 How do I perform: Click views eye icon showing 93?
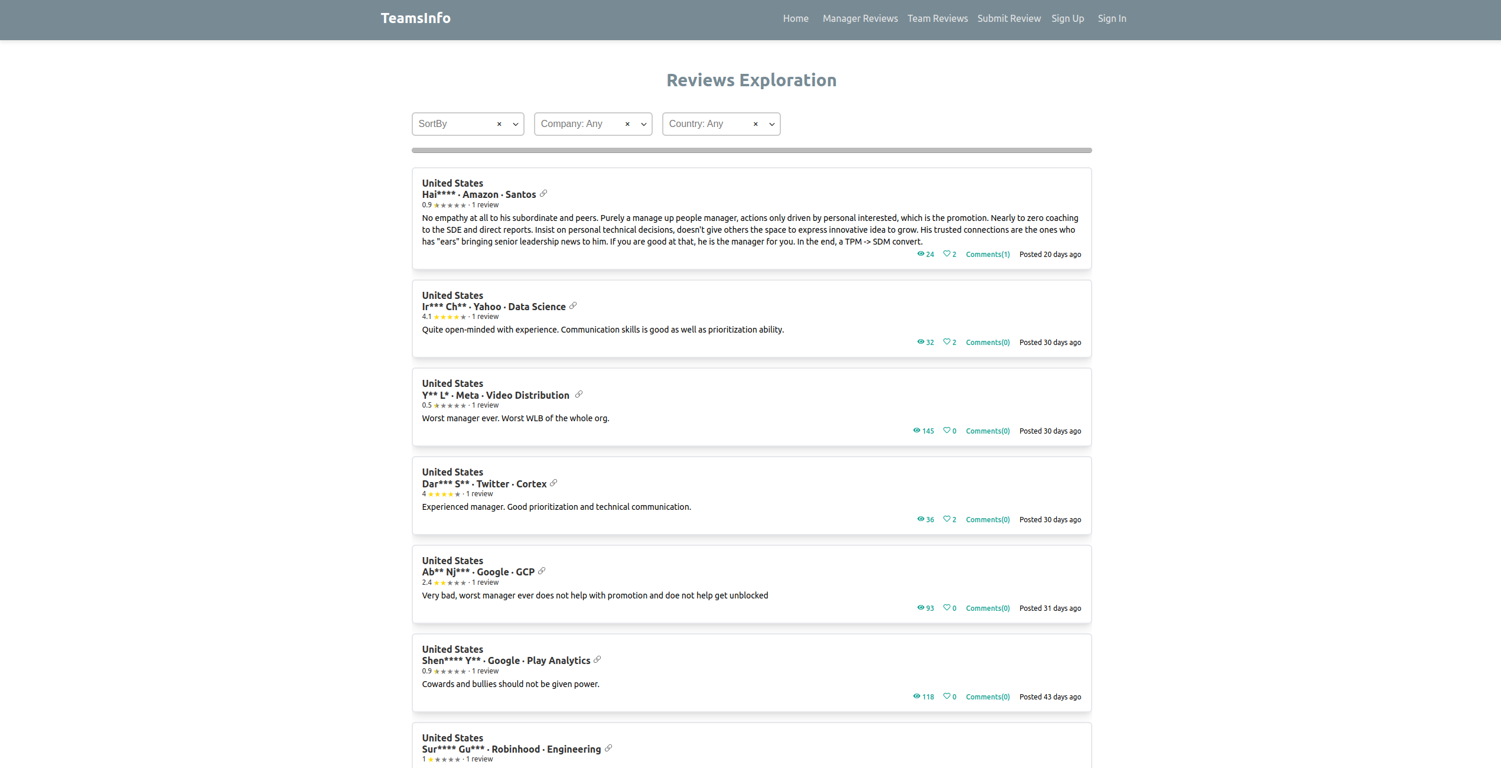tap(920, 608)
